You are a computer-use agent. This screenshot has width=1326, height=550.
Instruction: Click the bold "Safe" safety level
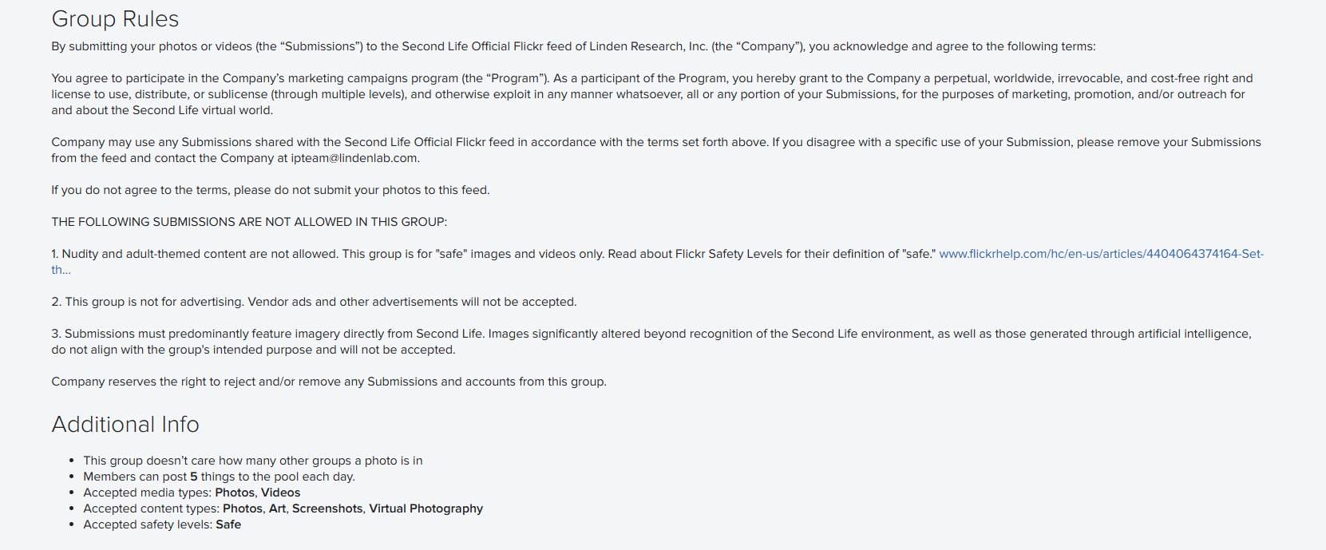228,524
